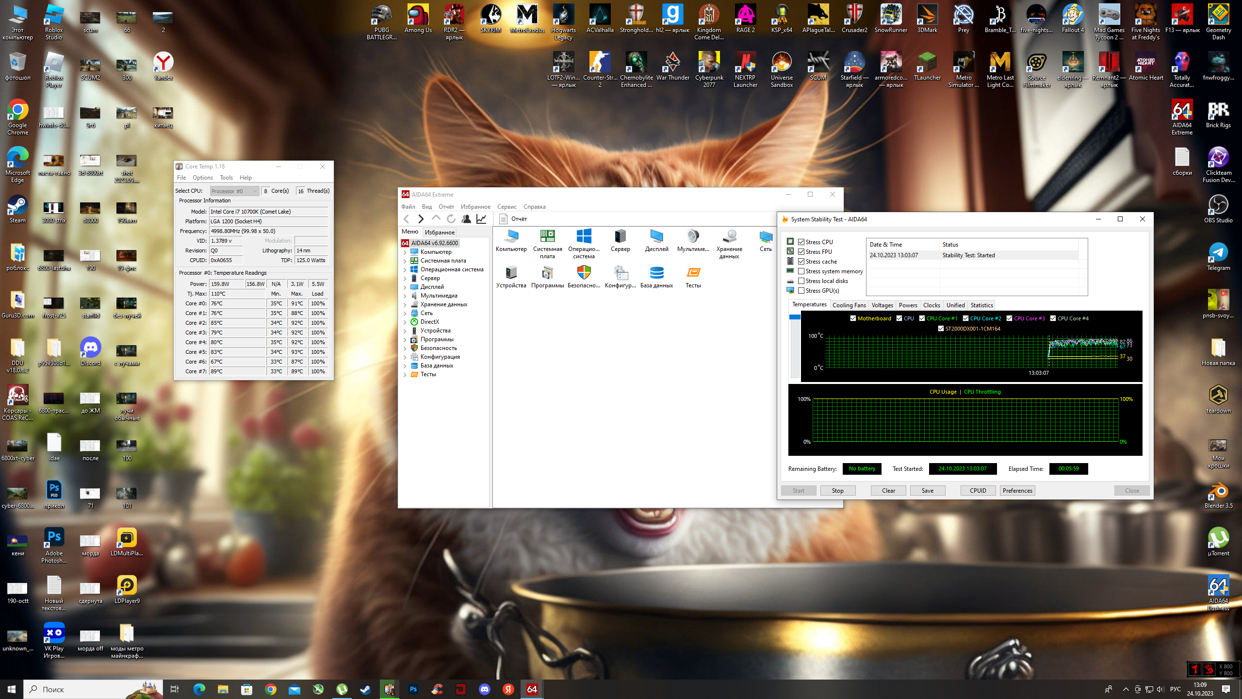This screenshot has width=1242, height=699.
Task: Switch to the Cooling Fans tab
Action: tap(849, 305)
